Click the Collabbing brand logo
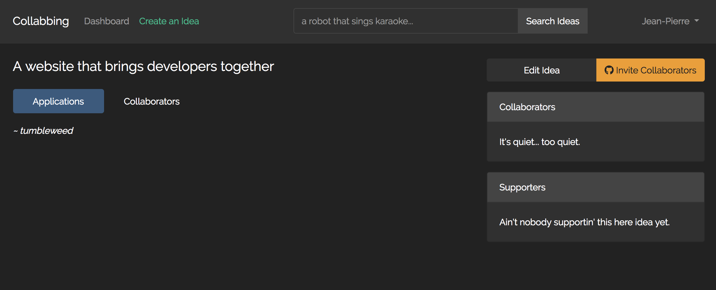This screenshot has height=290, width=716. tap(41, 21)
